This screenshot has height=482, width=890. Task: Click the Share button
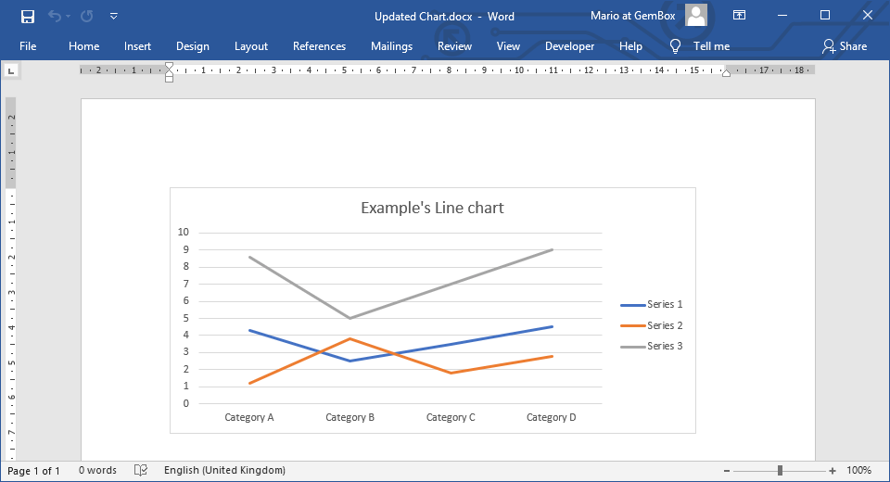[844, 46]
